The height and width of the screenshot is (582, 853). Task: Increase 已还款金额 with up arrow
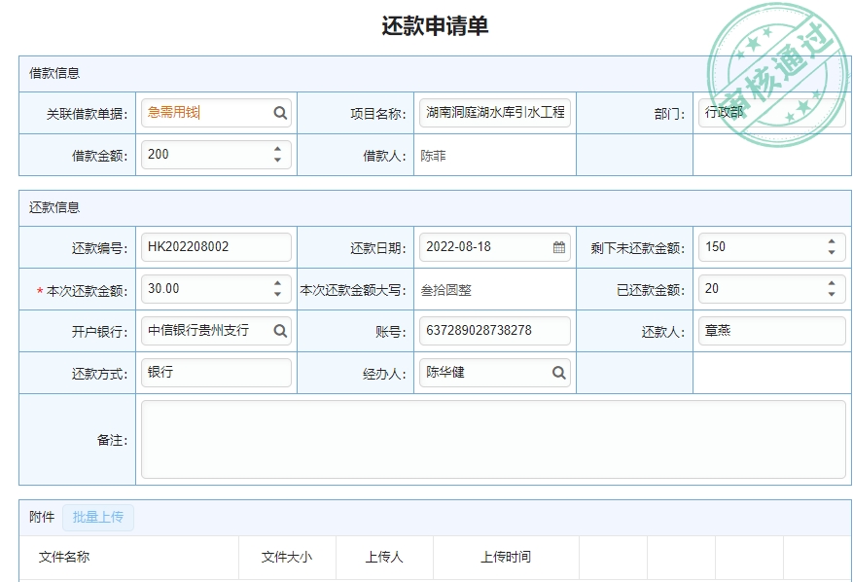click(832, 283)
